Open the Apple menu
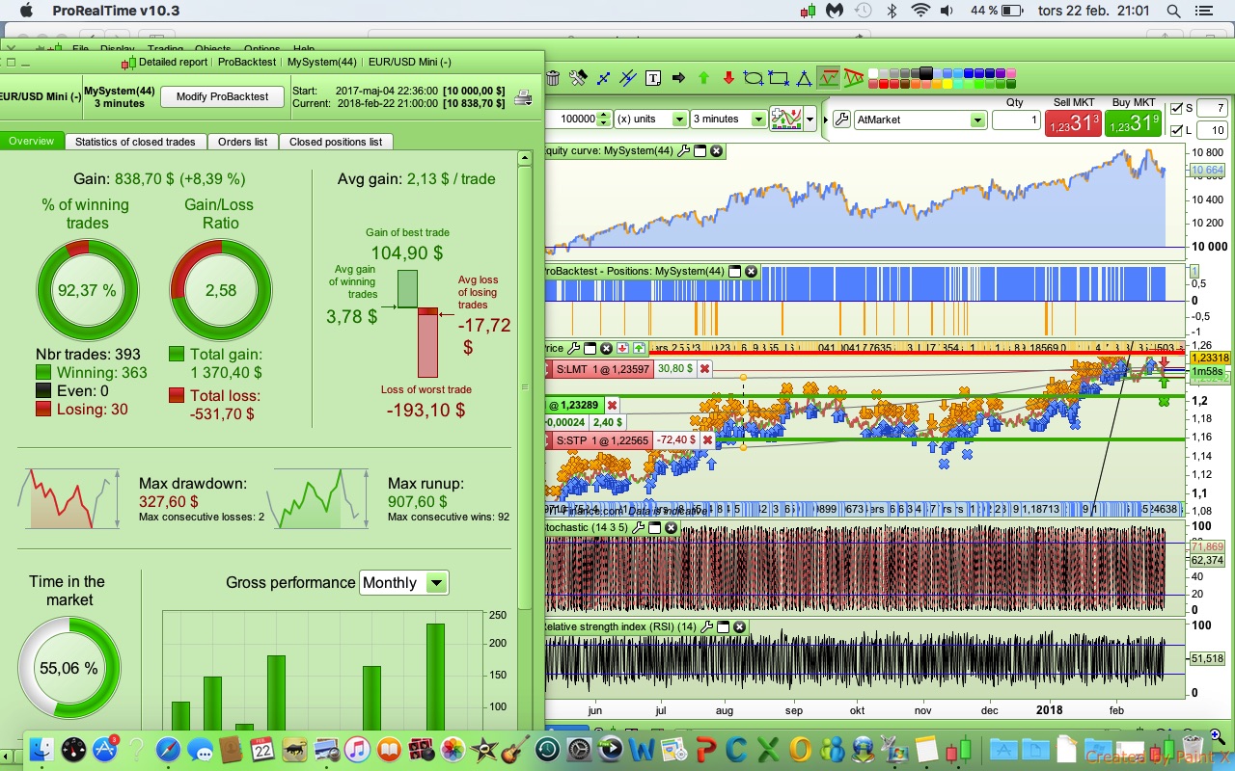The width and height of the screenshot is (1235, 771). pos(25,11)
